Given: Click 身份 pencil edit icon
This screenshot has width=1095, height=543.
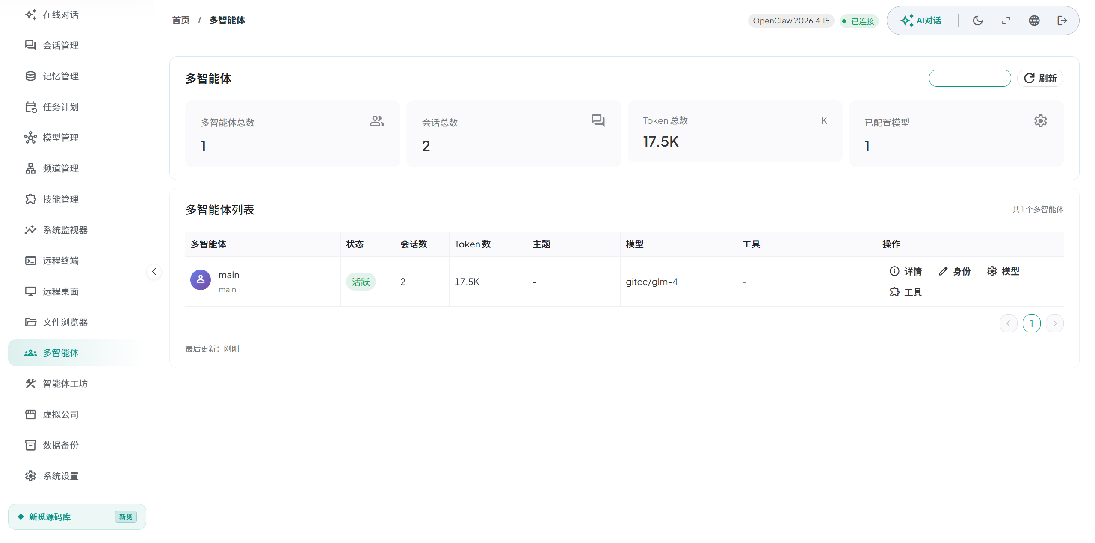Looking at the screenshot, I should [x=943, y=271].
